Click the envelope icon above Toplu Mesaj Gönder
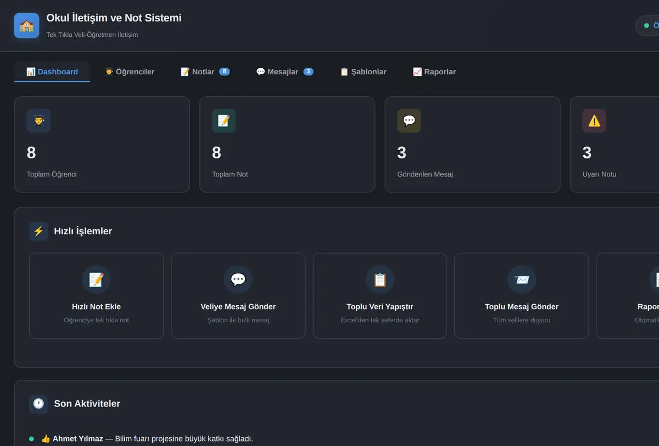Viewport: 659px width, 446px height. (522, 280)
